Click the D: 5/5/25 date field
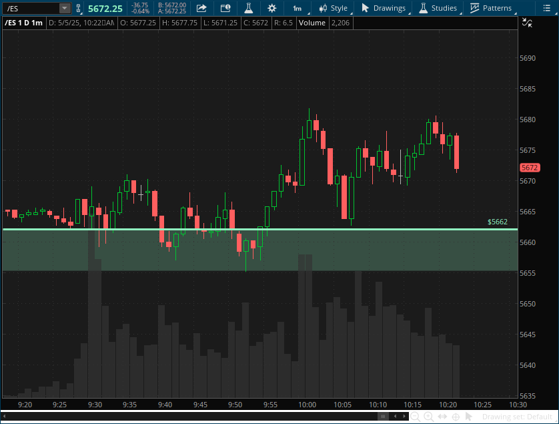Viewport: 559px width, 424px height. point(81,23)
